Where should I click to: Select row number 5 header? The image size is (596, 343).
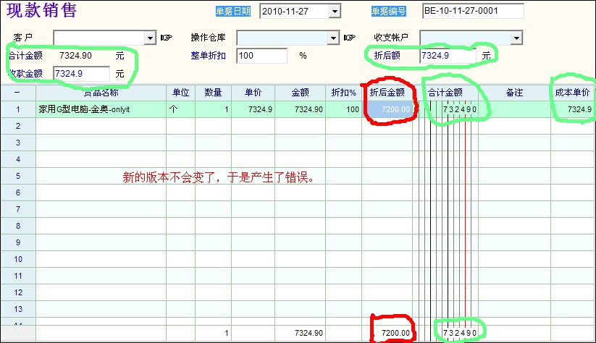click(17, 176)
